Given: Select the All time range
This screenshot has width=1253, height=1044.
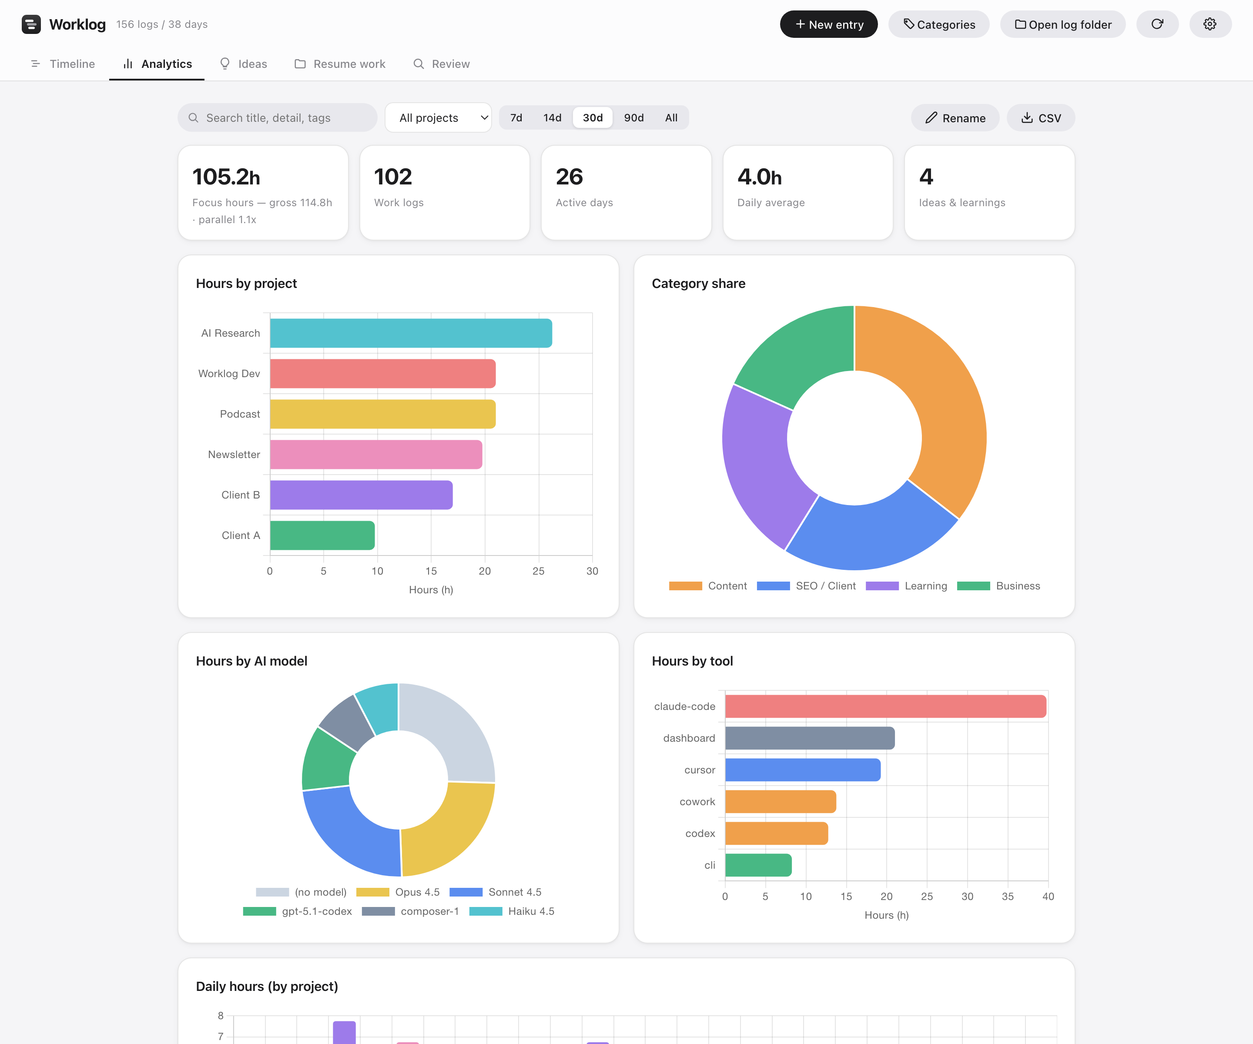Looking at the screenshot, I should tap(671, 118).
